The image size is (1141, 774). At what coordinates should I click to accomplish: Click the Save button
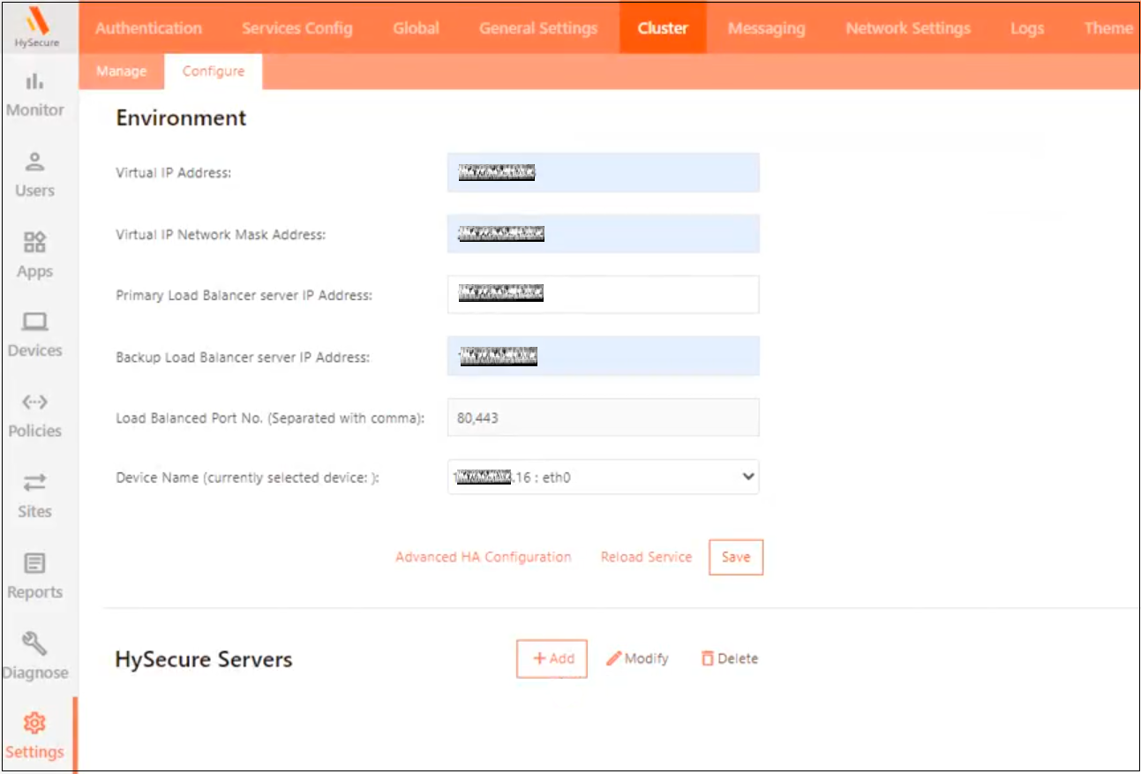pos(735,557)
